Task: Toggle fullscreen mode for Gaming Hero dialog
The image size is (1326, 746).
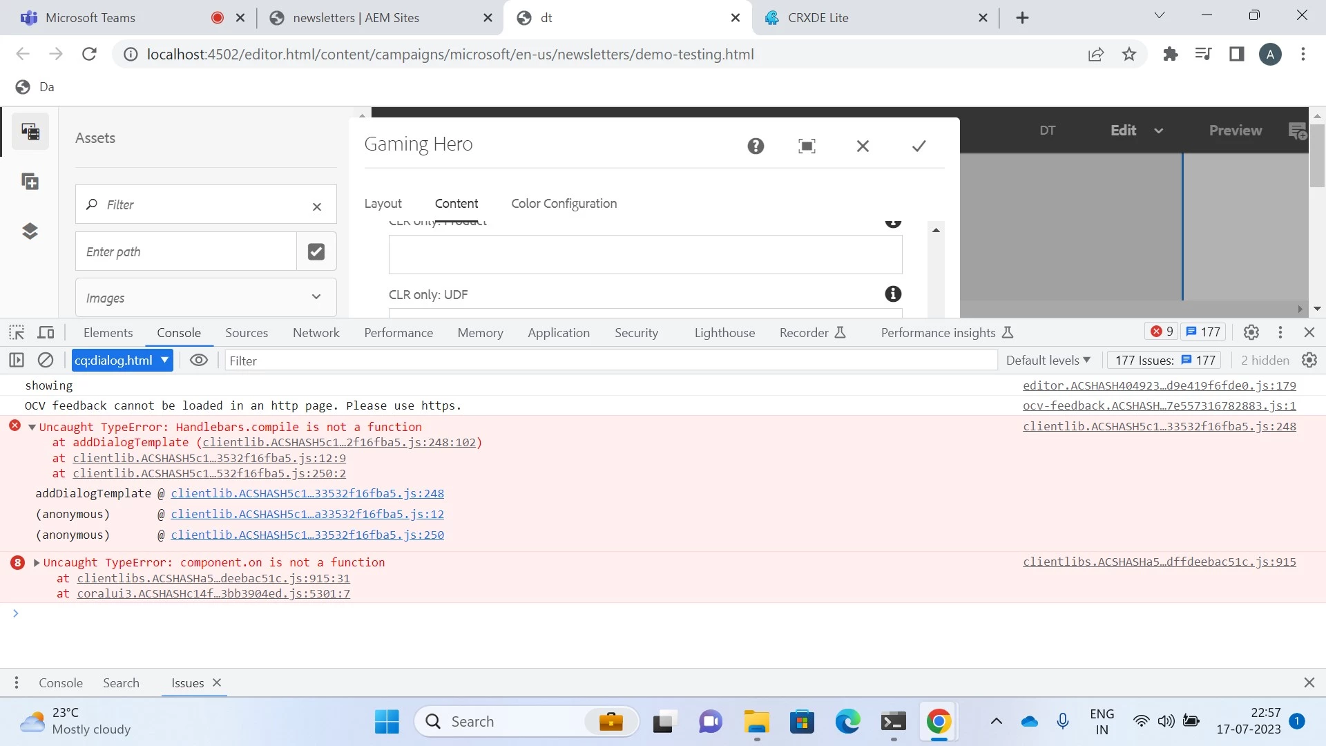Action: coord(807,146)
